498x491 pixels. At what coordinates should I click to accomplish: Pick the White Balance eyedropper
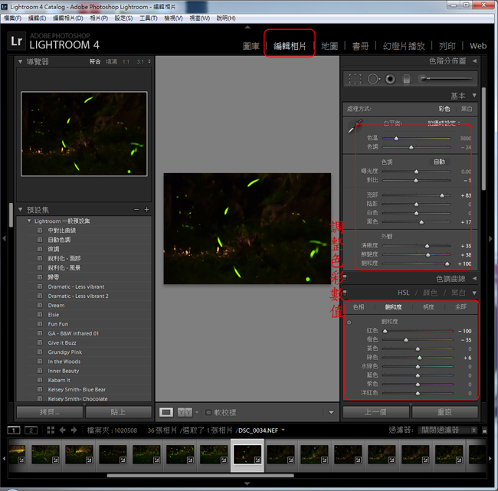355,126
